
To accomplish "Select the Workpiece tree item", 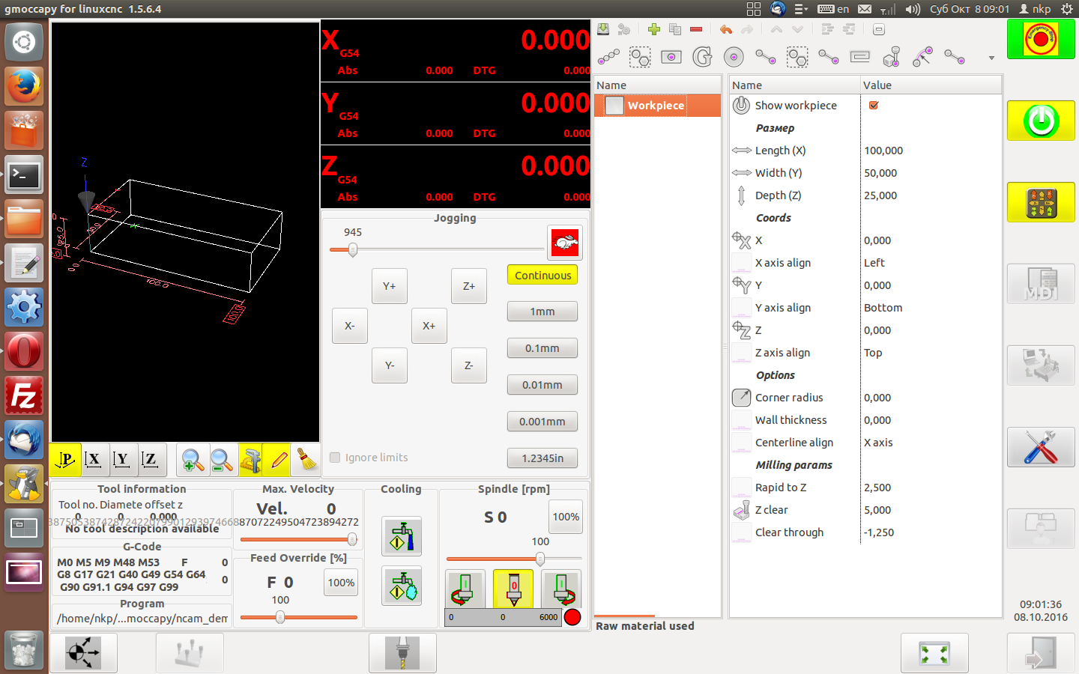I will 655,106.
